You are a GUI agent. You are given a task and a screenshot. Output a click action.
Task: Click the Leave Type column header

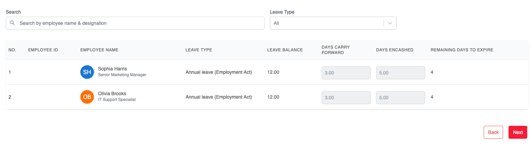click(x=199, y=50)
